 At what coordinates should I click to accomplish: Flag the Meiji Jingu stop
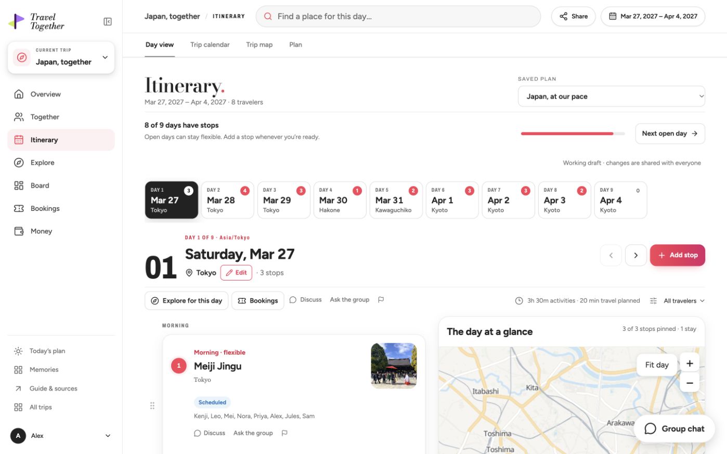[284, 433]
